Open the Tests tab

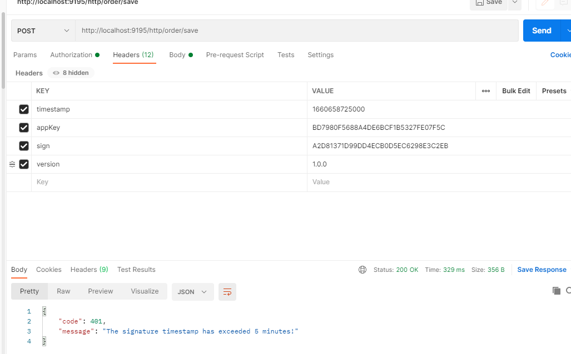coord(286,55)
